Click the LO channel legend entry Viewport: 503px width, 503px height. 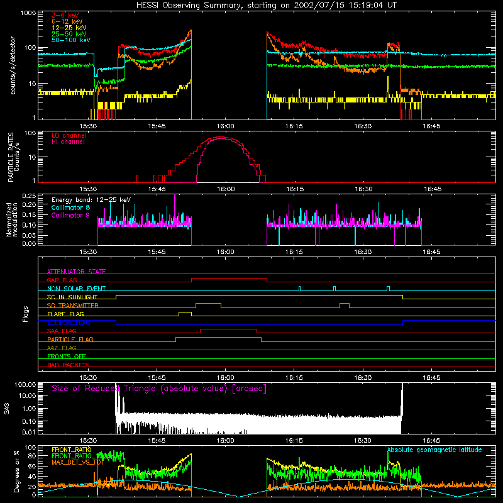click(69, 136)
